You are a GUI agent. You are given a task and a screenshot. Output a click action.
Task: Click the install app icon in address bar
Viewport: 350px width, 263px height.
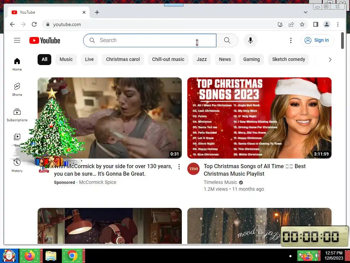280,24
